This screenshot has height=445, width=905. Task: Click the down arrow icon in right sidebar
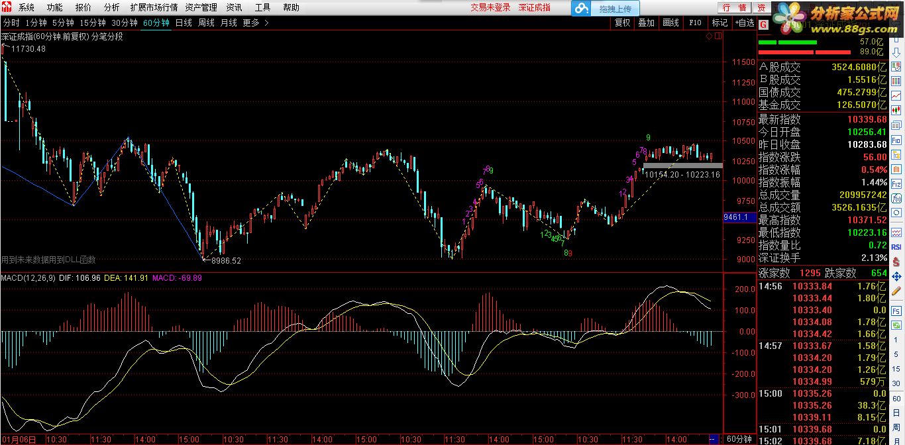(896, 53)
